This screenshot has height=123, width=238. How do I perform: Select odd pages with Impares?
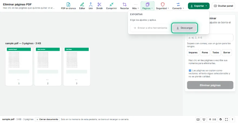point(193,52)
